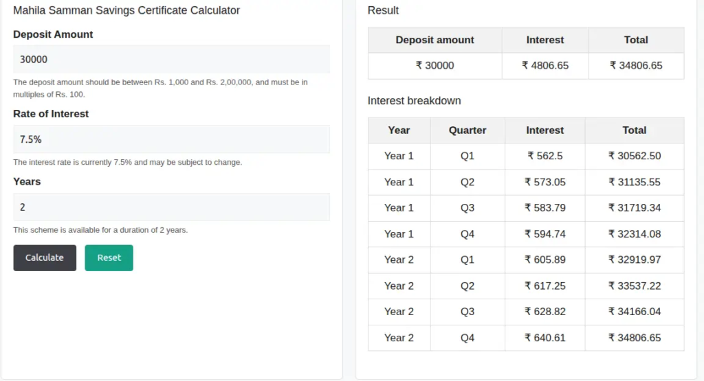Image resolution: width=704 pixels, height=381 pixels.
Task: Click the Year 2 Q2 quarter cell
Action: tap(467, 286)
